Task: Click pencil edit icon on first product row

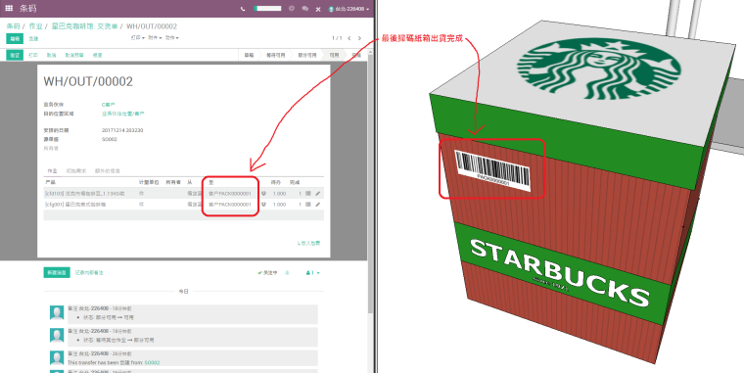Action: pos(318,193)
